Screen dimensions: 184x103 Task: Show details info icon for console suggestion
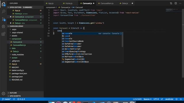click(121, 33)
